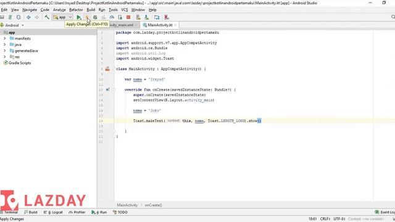Expand the res folder

click(x=4, y=57)
